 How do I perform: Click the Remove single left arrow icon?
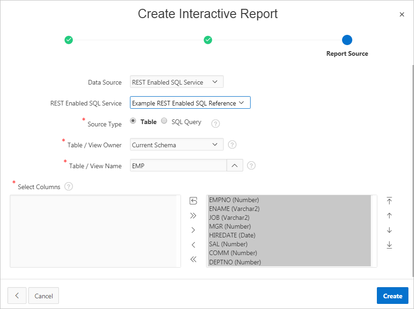(x=194, y=245)
